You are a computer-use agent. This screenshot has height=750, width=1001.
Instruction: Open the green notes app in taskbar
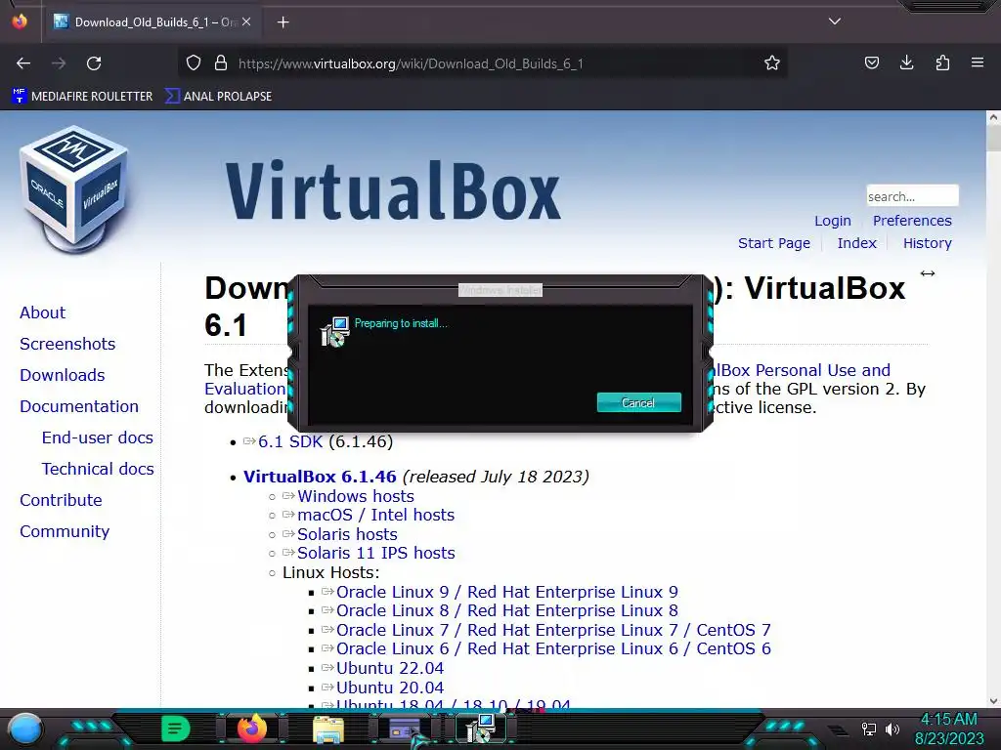coord(176,729)
